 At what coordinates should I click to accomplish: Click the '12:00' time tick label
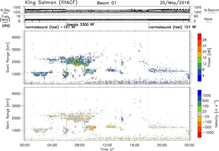107,145
